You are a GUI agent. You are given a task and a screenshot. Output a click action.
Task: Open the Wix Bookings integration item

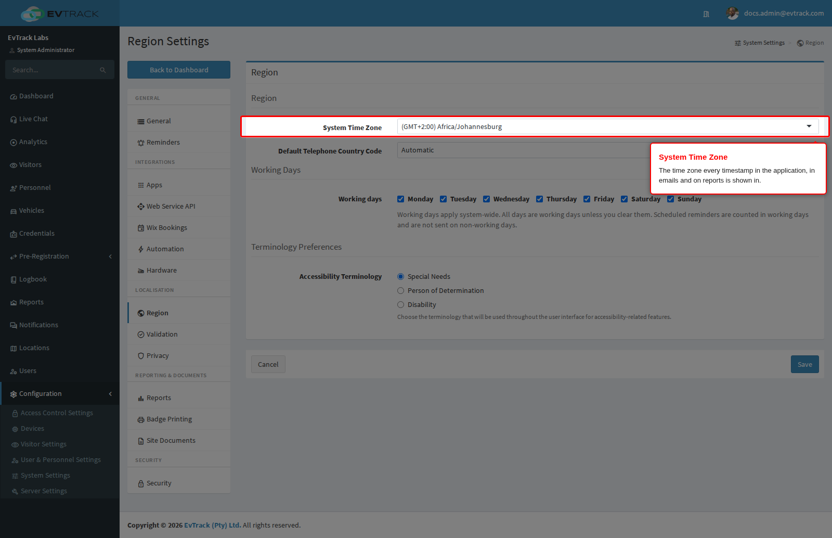tap(179, 228)
